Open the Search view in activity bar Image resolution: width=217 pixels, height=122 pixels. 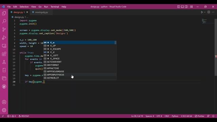pyautogui.click(x=4, y=21)
